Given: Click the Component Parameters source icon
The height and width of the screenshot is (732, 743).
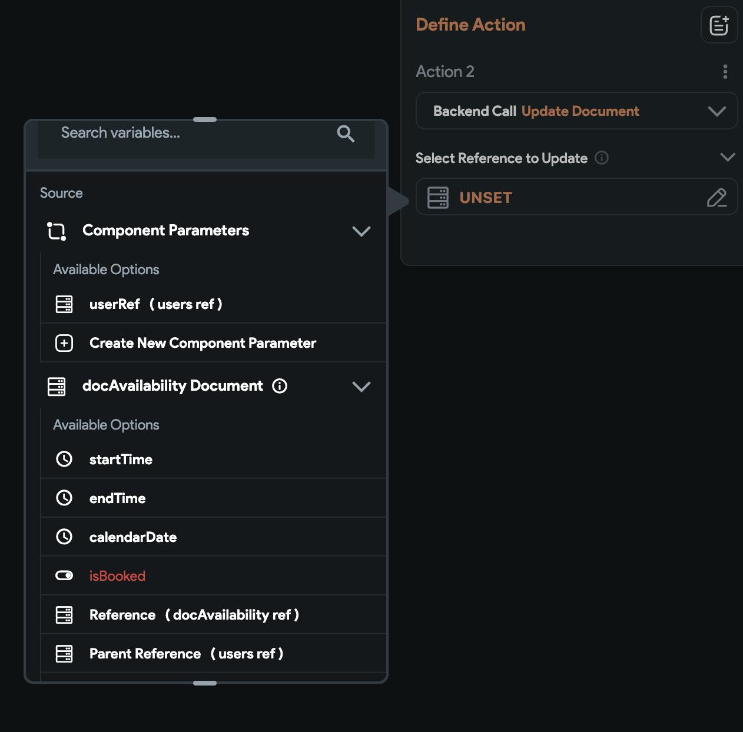Looking at the screenshot, I should pyautogui.click(x=57, y=231).
